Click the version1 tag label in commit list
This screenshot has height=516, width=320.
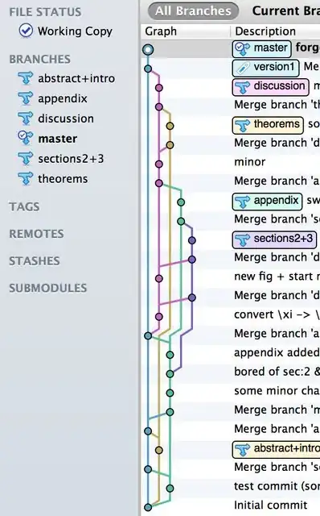266,68
